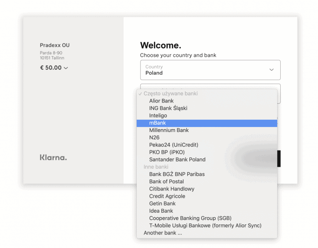Image resolution: width=318 pixels, height=248 pixels.
Task: Choose N26 in the bank list
Action: pyautogui.click(x=207, y=137)
